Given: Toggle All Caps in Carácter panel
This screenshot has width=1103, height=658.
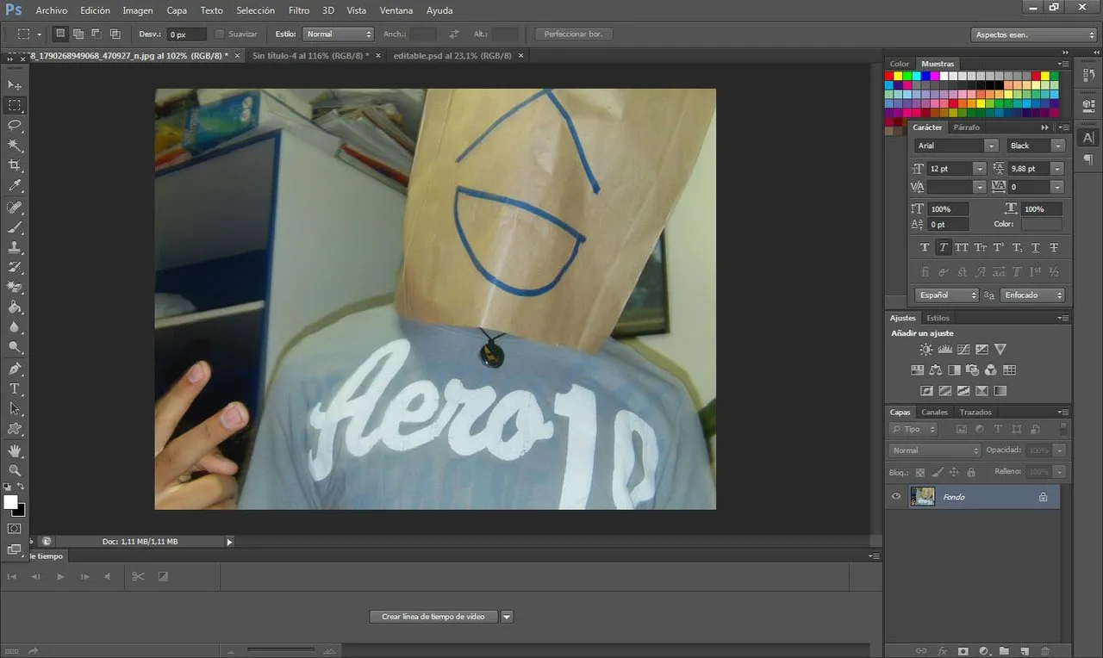Looking at the screenshot, I should coord(962,247).
